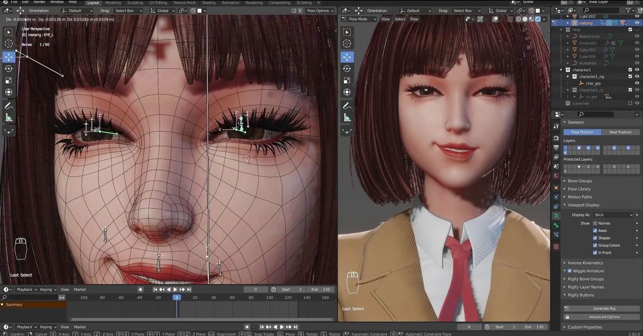The image size is (643, 336).
Task: Open the UV Editing workspace tab
Action: pos(158,3)
